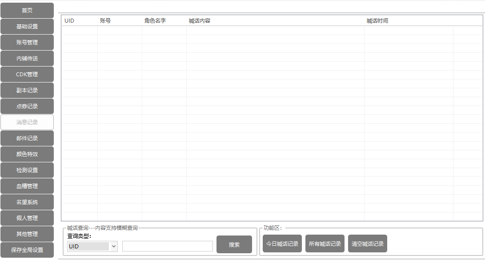Open the 首页 sidebar tab
This screenshot has height=267, width=485.
[x=27, y=11]
